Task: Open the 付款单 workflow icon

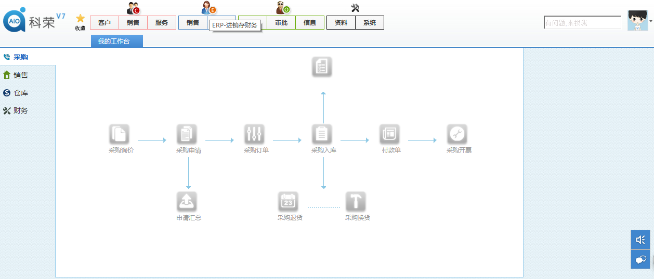Action: (389, 134)
